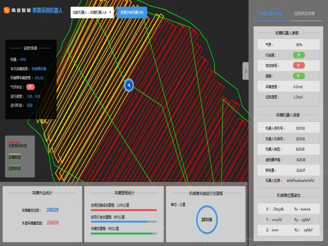
Task: Toggle the 避障 obstacle avoidance switch
Action: pyautogui.click(x=299, y=76)
